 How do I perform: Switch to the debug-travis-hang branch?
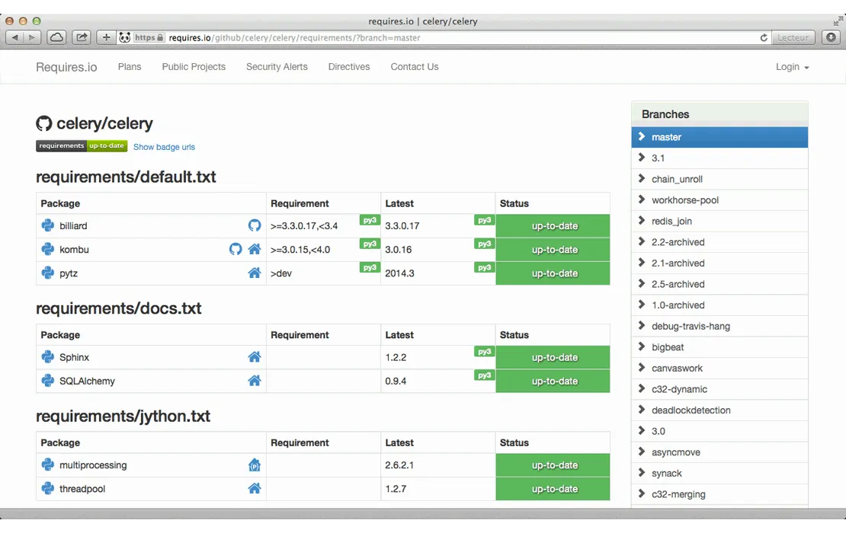pyautogui.click(x=719, y=326)
